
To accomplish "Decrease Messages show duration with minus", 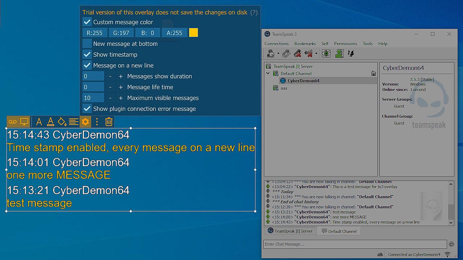I will tap(110, 76).
